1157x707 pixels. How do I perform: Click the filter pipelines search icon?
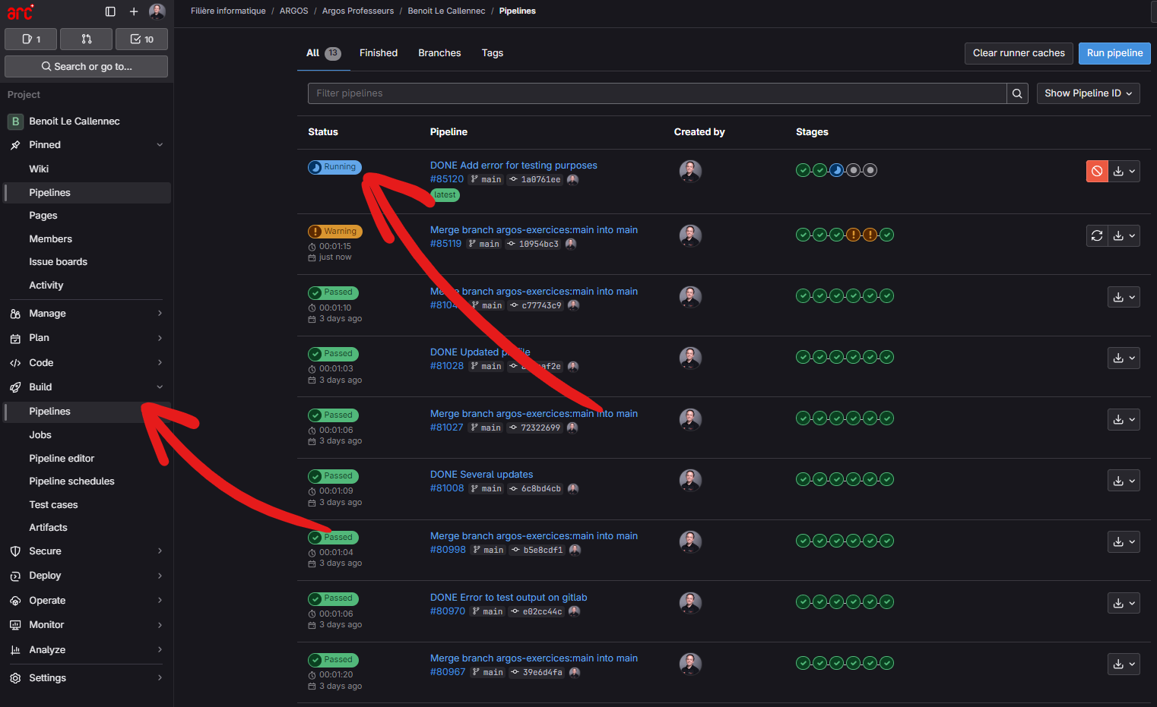click(1017, 93)
